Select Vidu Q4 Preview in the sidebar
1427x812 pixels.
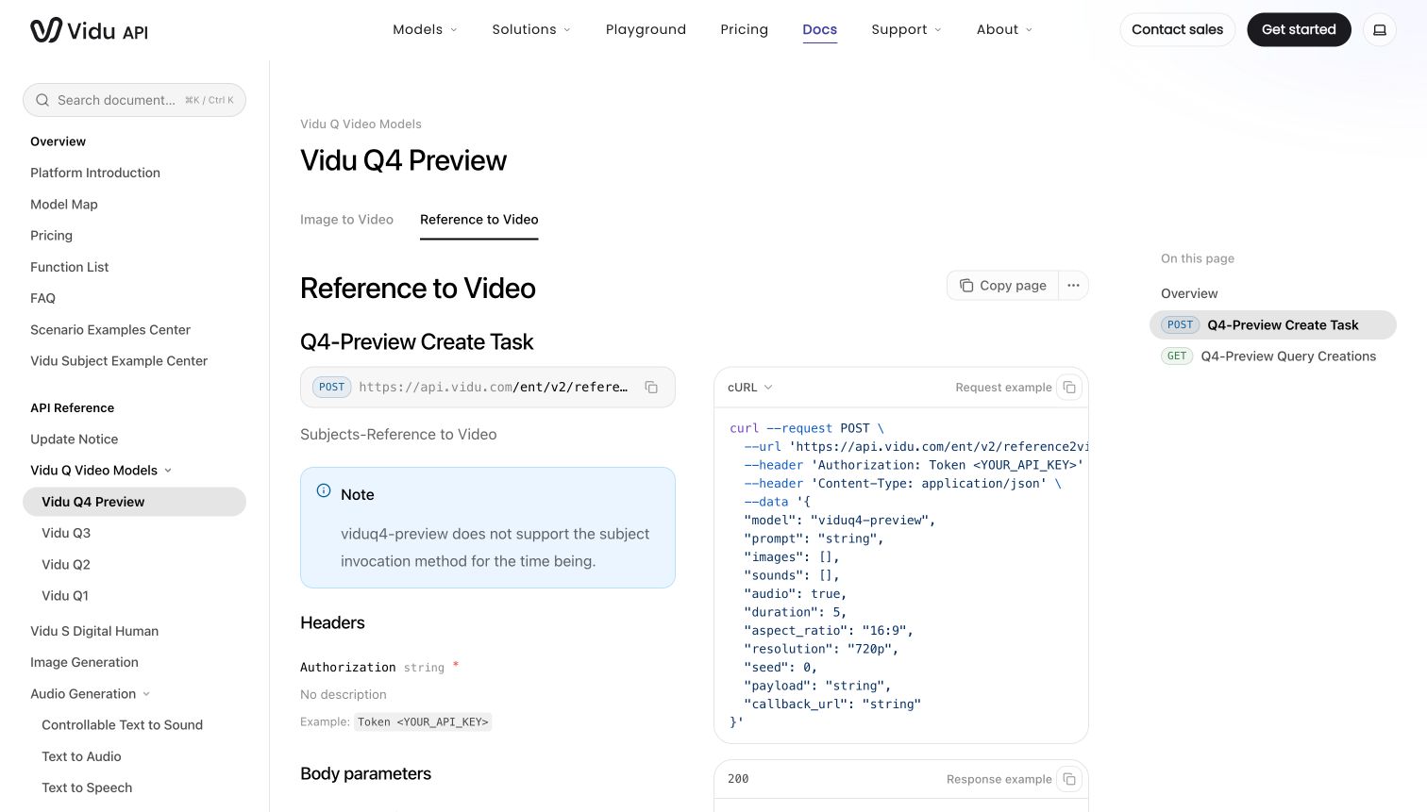pos(134,502)
